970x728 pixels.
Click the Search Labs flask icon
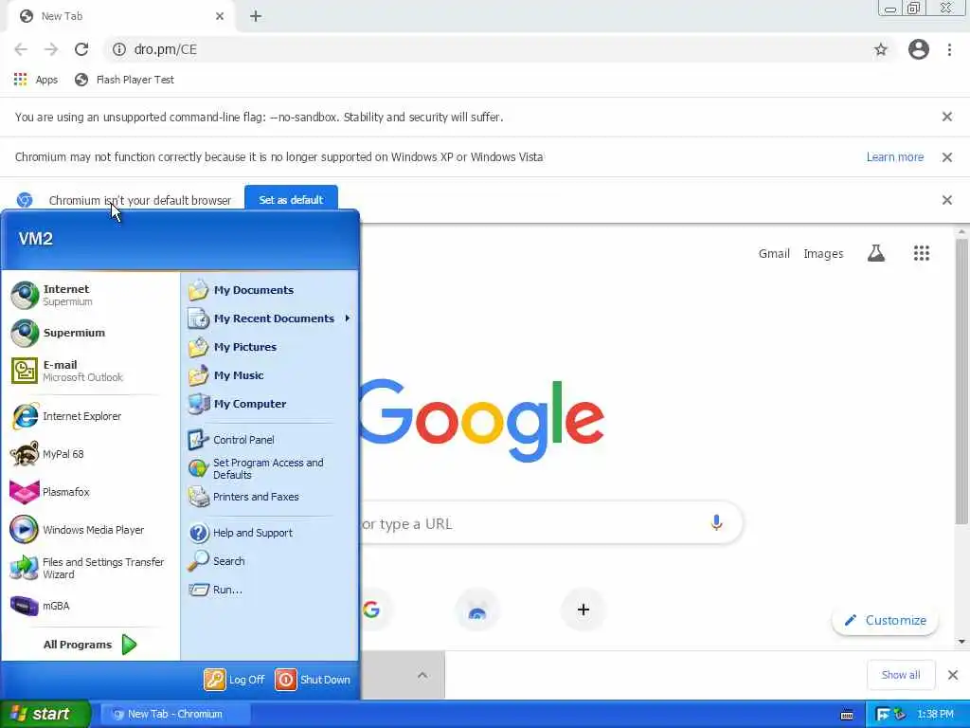[875, 253]
